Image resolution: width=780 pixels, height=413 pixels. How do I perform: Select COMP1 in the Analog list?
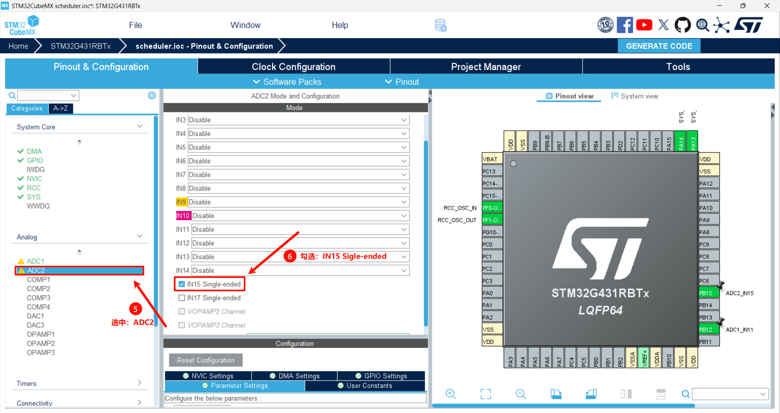pos(39,280)
